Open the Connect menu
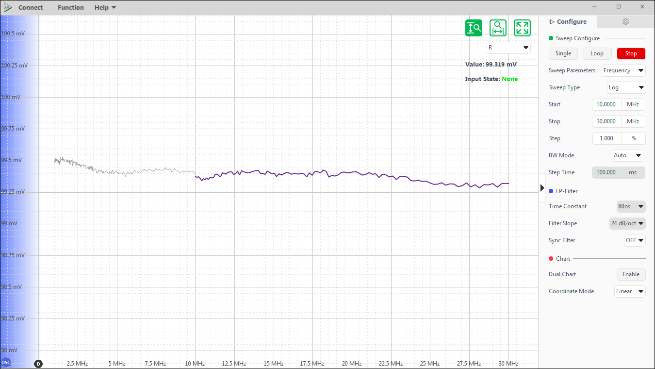Viewport: 655px width, 369px height. (x=31, y=7)
